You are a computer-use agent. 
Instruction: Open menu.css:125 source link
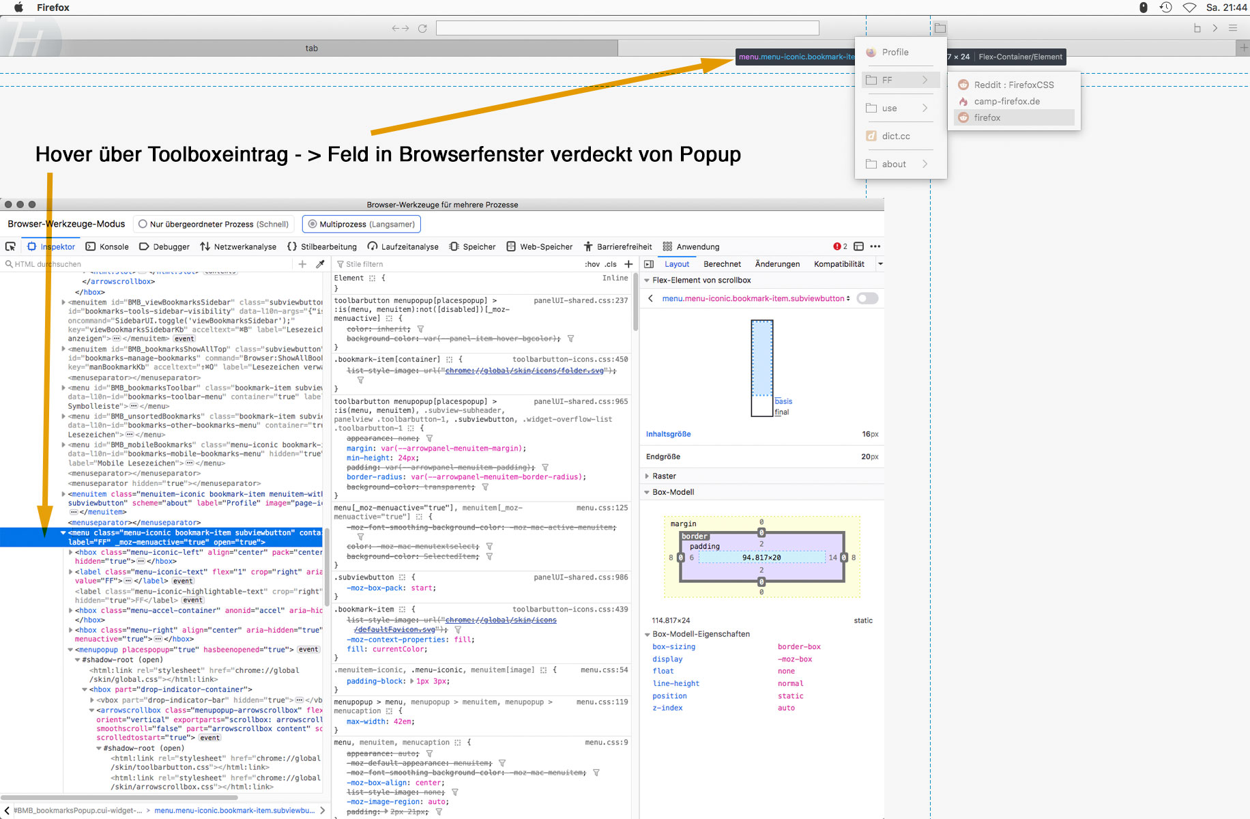click(x=602, y=508)
